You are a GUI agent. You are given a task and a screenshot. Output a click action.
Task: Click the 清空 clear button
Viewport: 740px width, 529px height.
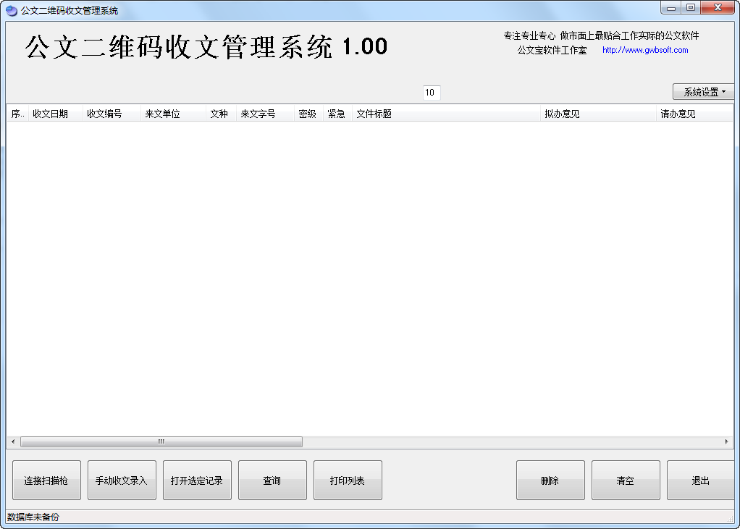(x=626, y=480)
